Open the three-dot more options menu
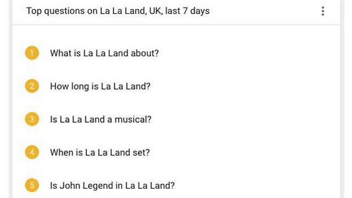The image size is (352, 198). [323, 11]
